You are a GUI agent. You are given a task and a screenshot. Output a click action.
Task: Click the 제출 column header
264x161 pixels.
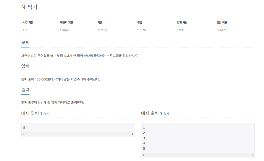point(100,22)
